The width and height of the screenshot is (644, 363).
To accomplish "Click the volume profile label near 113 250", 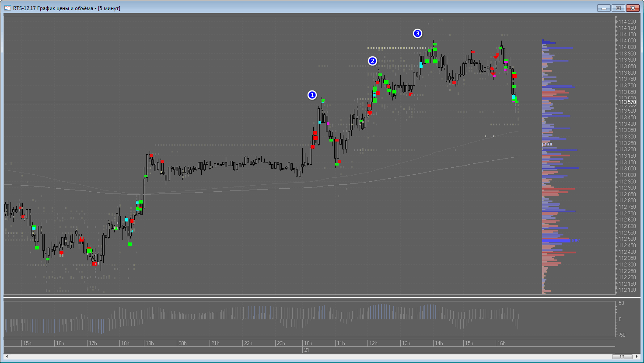I will pyautogui.click(x=548, y=144).
